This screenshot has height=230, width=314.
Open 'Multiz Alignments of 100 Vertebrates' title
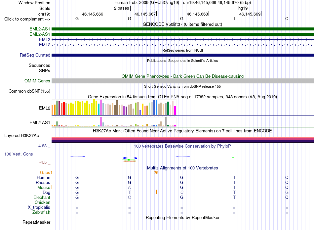pos(182,168)
